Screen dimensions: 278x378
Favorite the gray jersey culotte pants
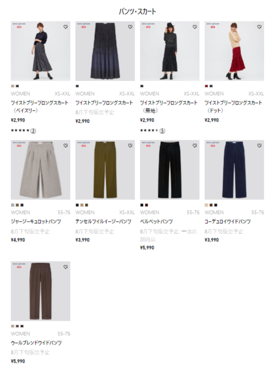[65, 146]
